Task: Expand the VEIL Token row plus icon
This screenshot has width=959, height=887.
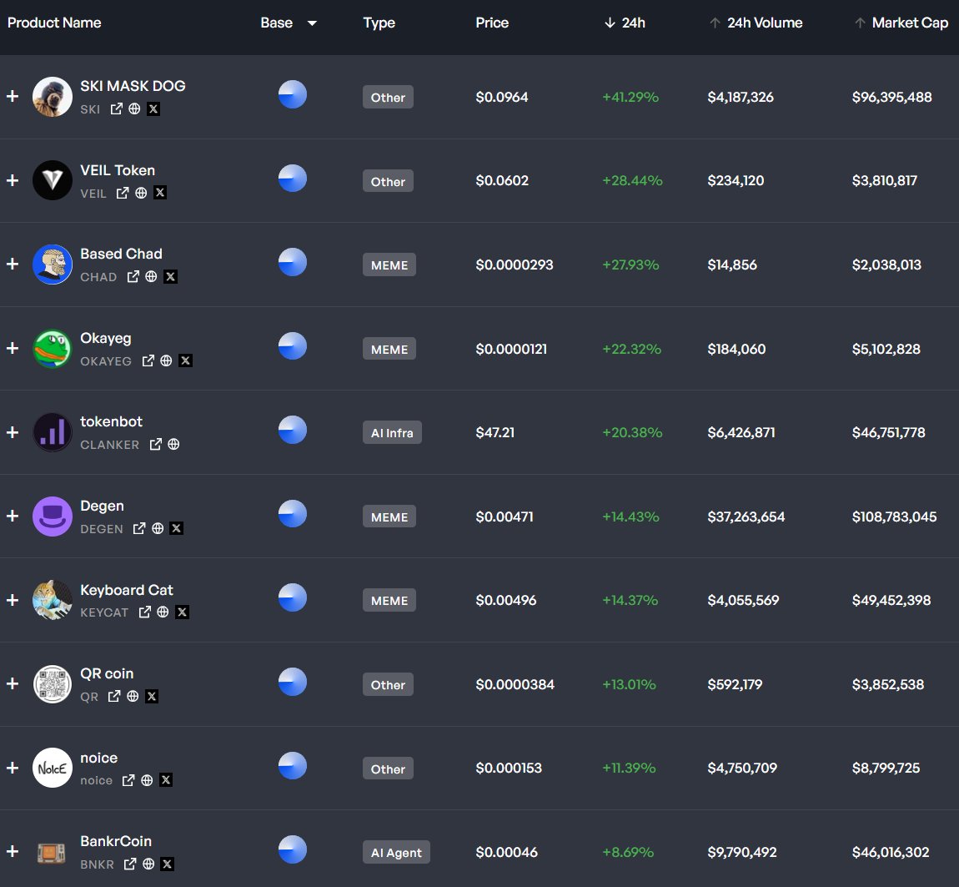Action: coord(13,180)
